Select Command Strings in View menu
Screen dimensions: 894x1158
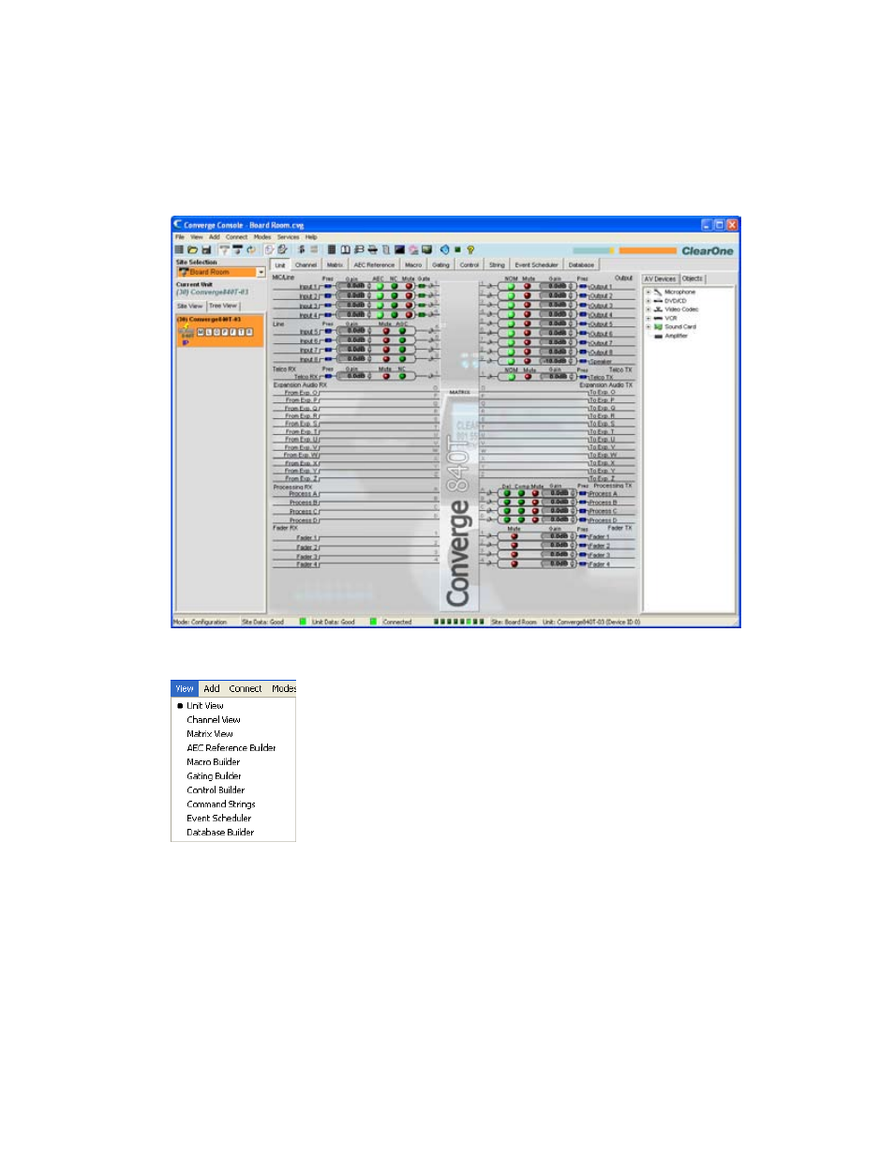221,804
